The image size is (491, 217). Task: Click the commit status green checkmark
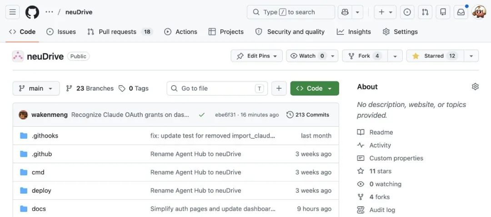point(202,115)
